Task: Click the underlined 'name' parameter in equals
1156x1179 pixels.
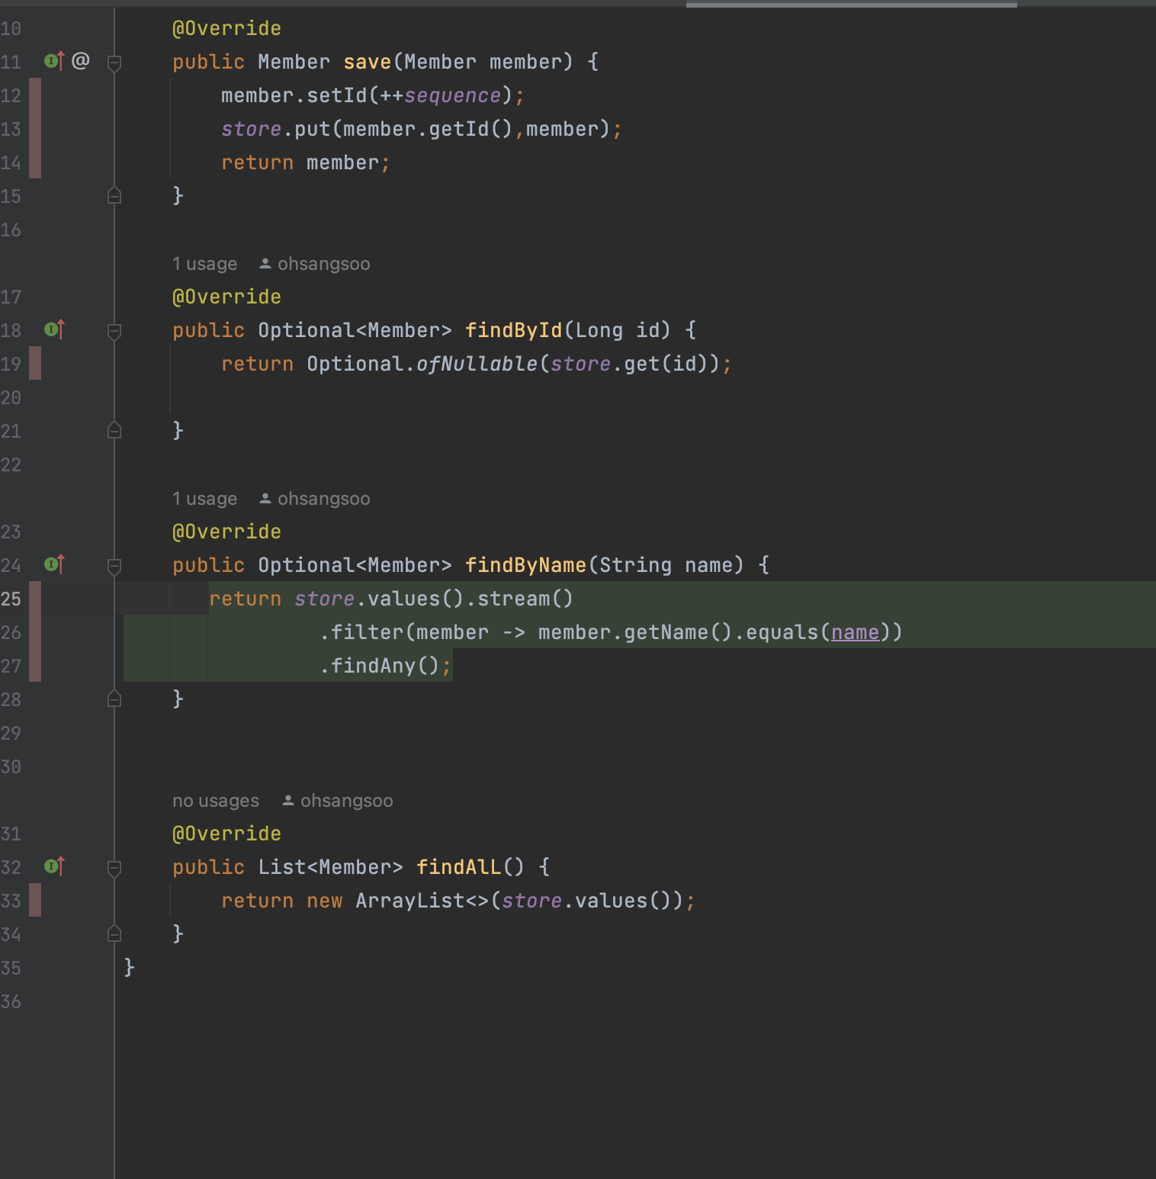Action: pos(856,632)
